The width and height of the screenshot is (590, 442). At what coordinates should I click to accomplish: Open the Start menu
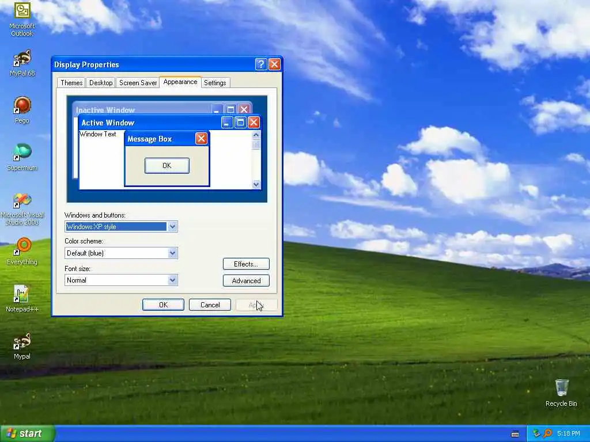pyautogui.click(x=27, y=433)
